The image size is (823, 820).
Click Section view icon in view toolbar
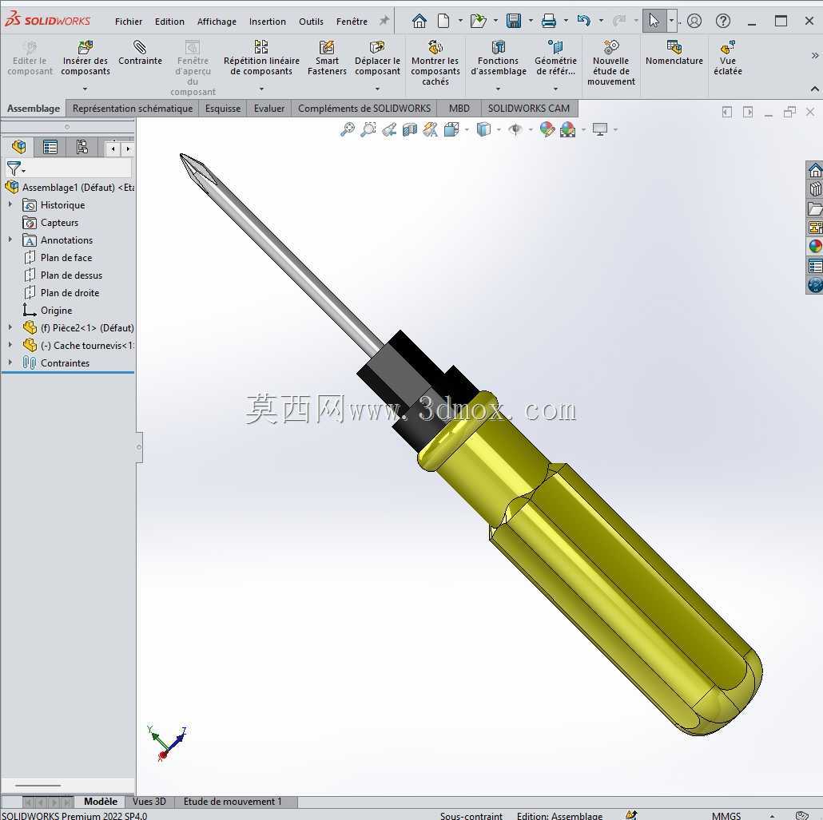pos(409,129)
